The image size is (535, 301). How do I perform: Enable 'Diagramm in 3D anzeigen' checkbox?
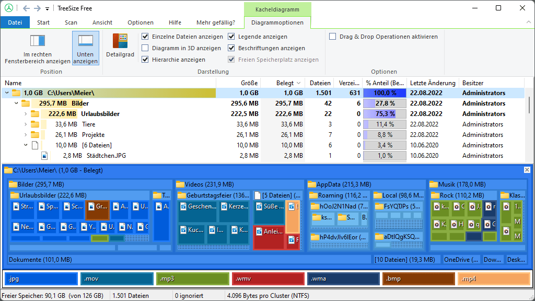coord(145,48)
